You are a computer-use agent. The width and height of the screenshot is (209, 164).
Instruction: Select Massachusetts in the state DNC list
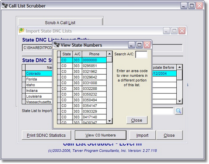click(39, 102)
